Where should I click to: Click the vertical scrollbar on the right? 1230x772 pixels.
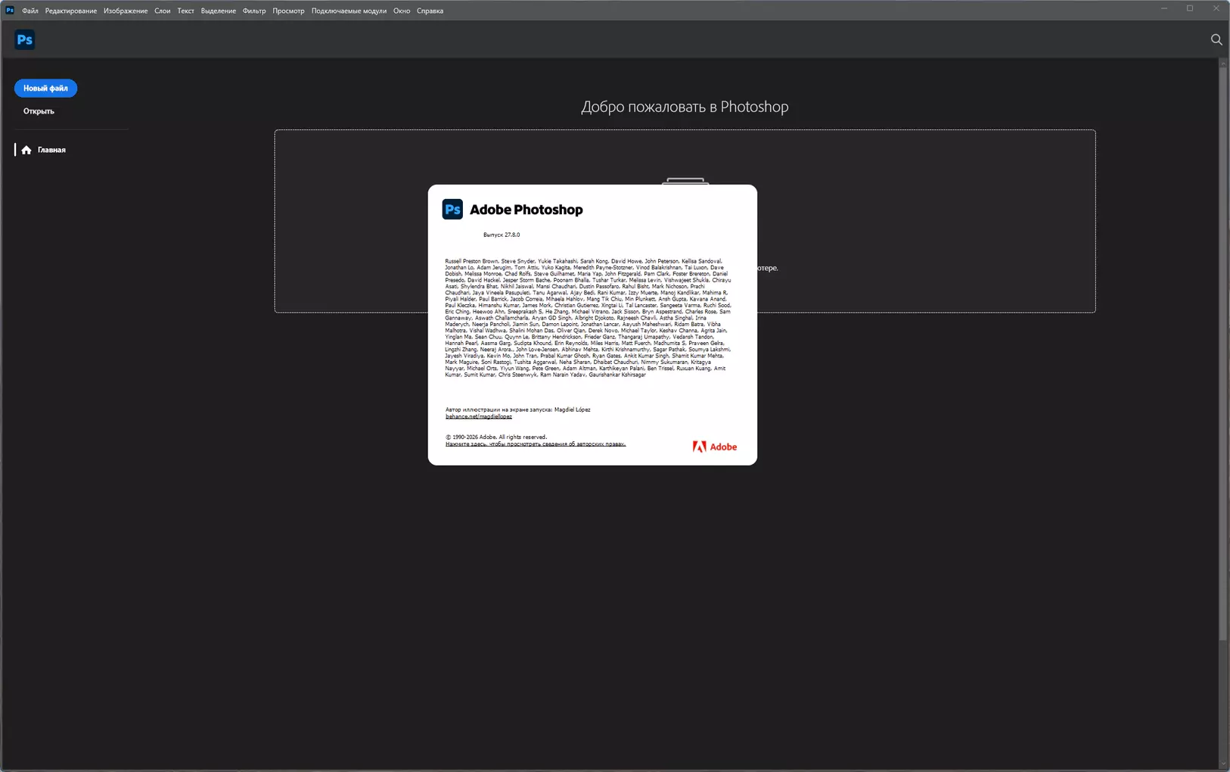coord(1223,354)
